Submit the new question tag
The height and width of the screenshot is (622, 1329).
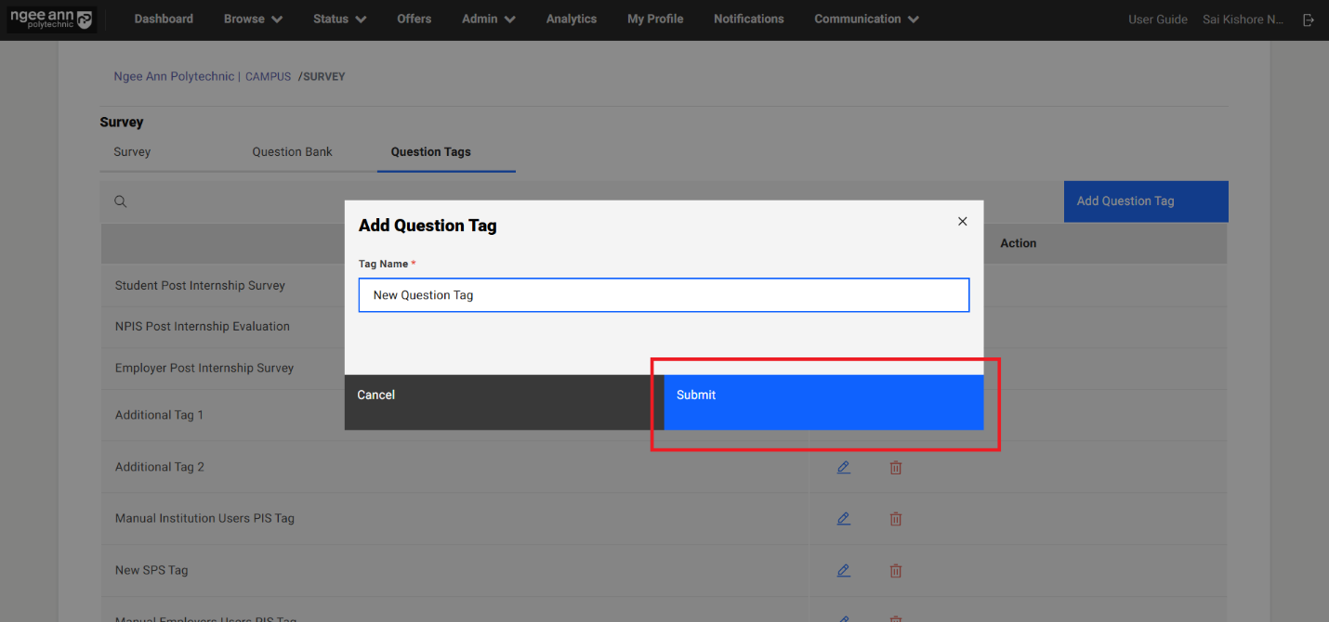tap(822, 402)
